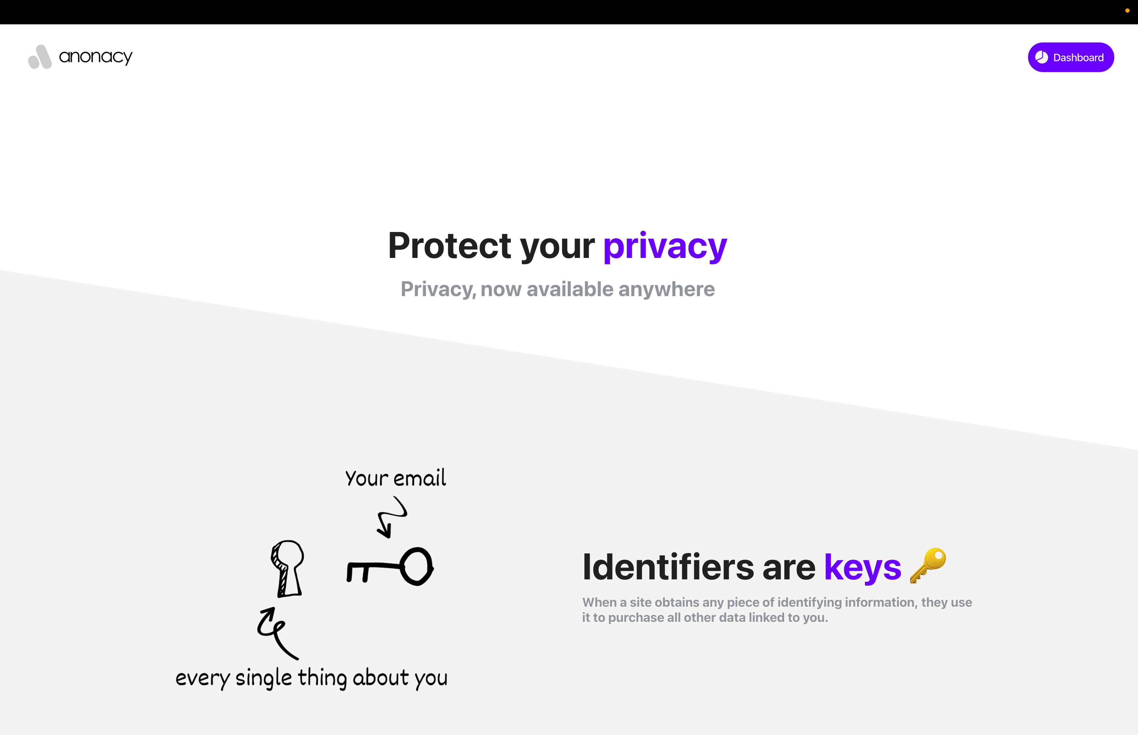Click the orange dot in the top bar
The width and height of the screenshot is (1138, 735).
(1127, 11)
